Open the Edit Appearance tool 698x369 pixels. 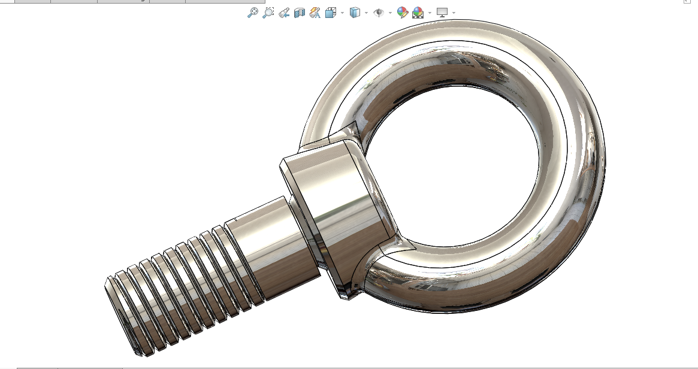coord(402,13)
